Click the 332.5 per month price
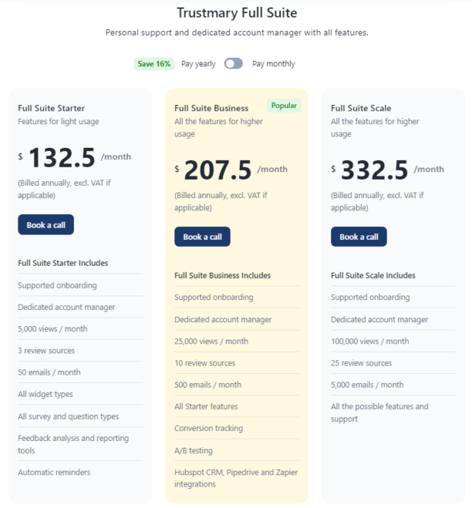The height and width of the screenshot is (508, 472). tap(375, 170)
